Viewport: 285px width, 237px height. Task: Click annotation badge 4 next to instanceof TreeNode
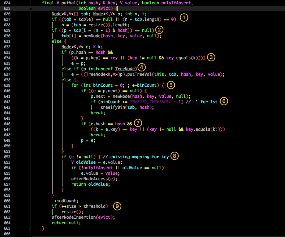click(x=141, y=67)
